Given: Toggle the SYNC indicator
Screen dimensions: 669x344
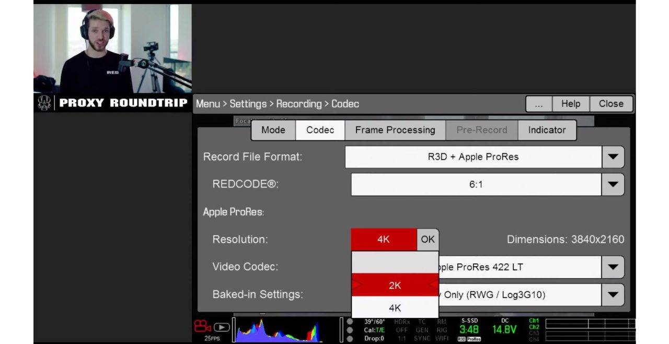Looking at the screenshot, I should (x=422, y=338).
